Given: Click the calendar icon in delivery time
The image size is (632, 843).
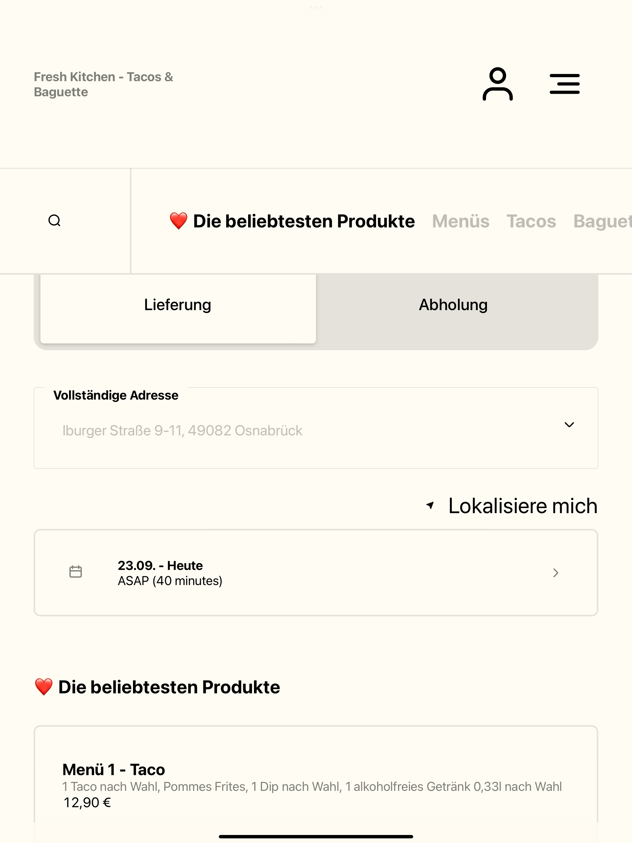Looking at the screenshot, I should [x=76, y=572].
